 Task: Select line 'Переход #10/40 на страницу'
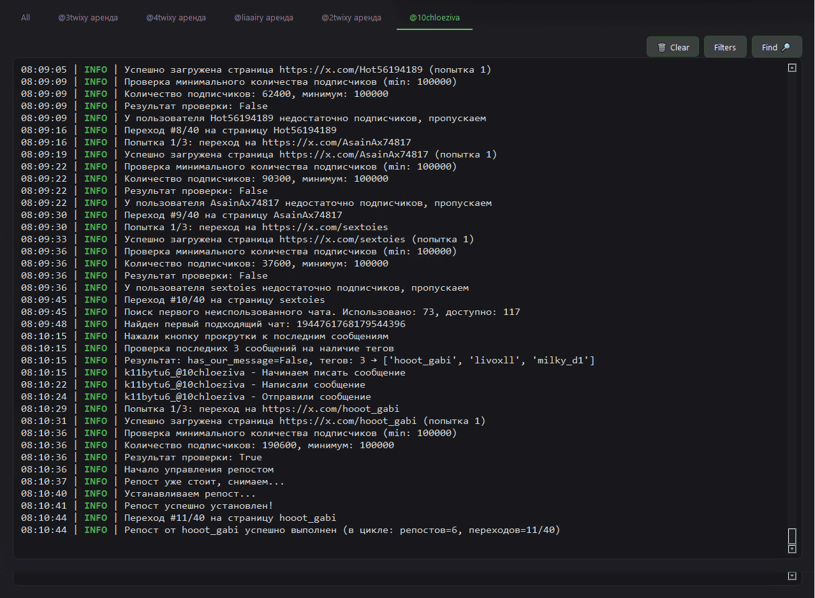173,300
